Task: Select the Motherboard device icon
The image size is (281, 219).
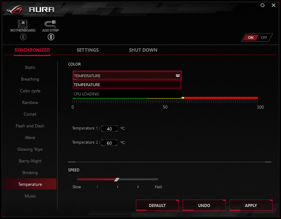Action: tap(23, 24)
